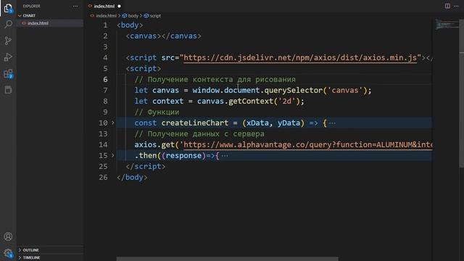Click the axios CDN script URL
The height and width of the screenshot is (261, 464).
point(300,57)
